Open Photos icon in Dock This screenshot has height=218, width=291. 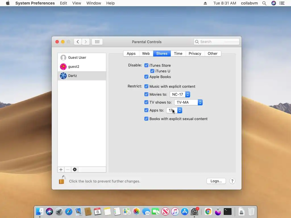pyautogui.click(x=136, y=211)
